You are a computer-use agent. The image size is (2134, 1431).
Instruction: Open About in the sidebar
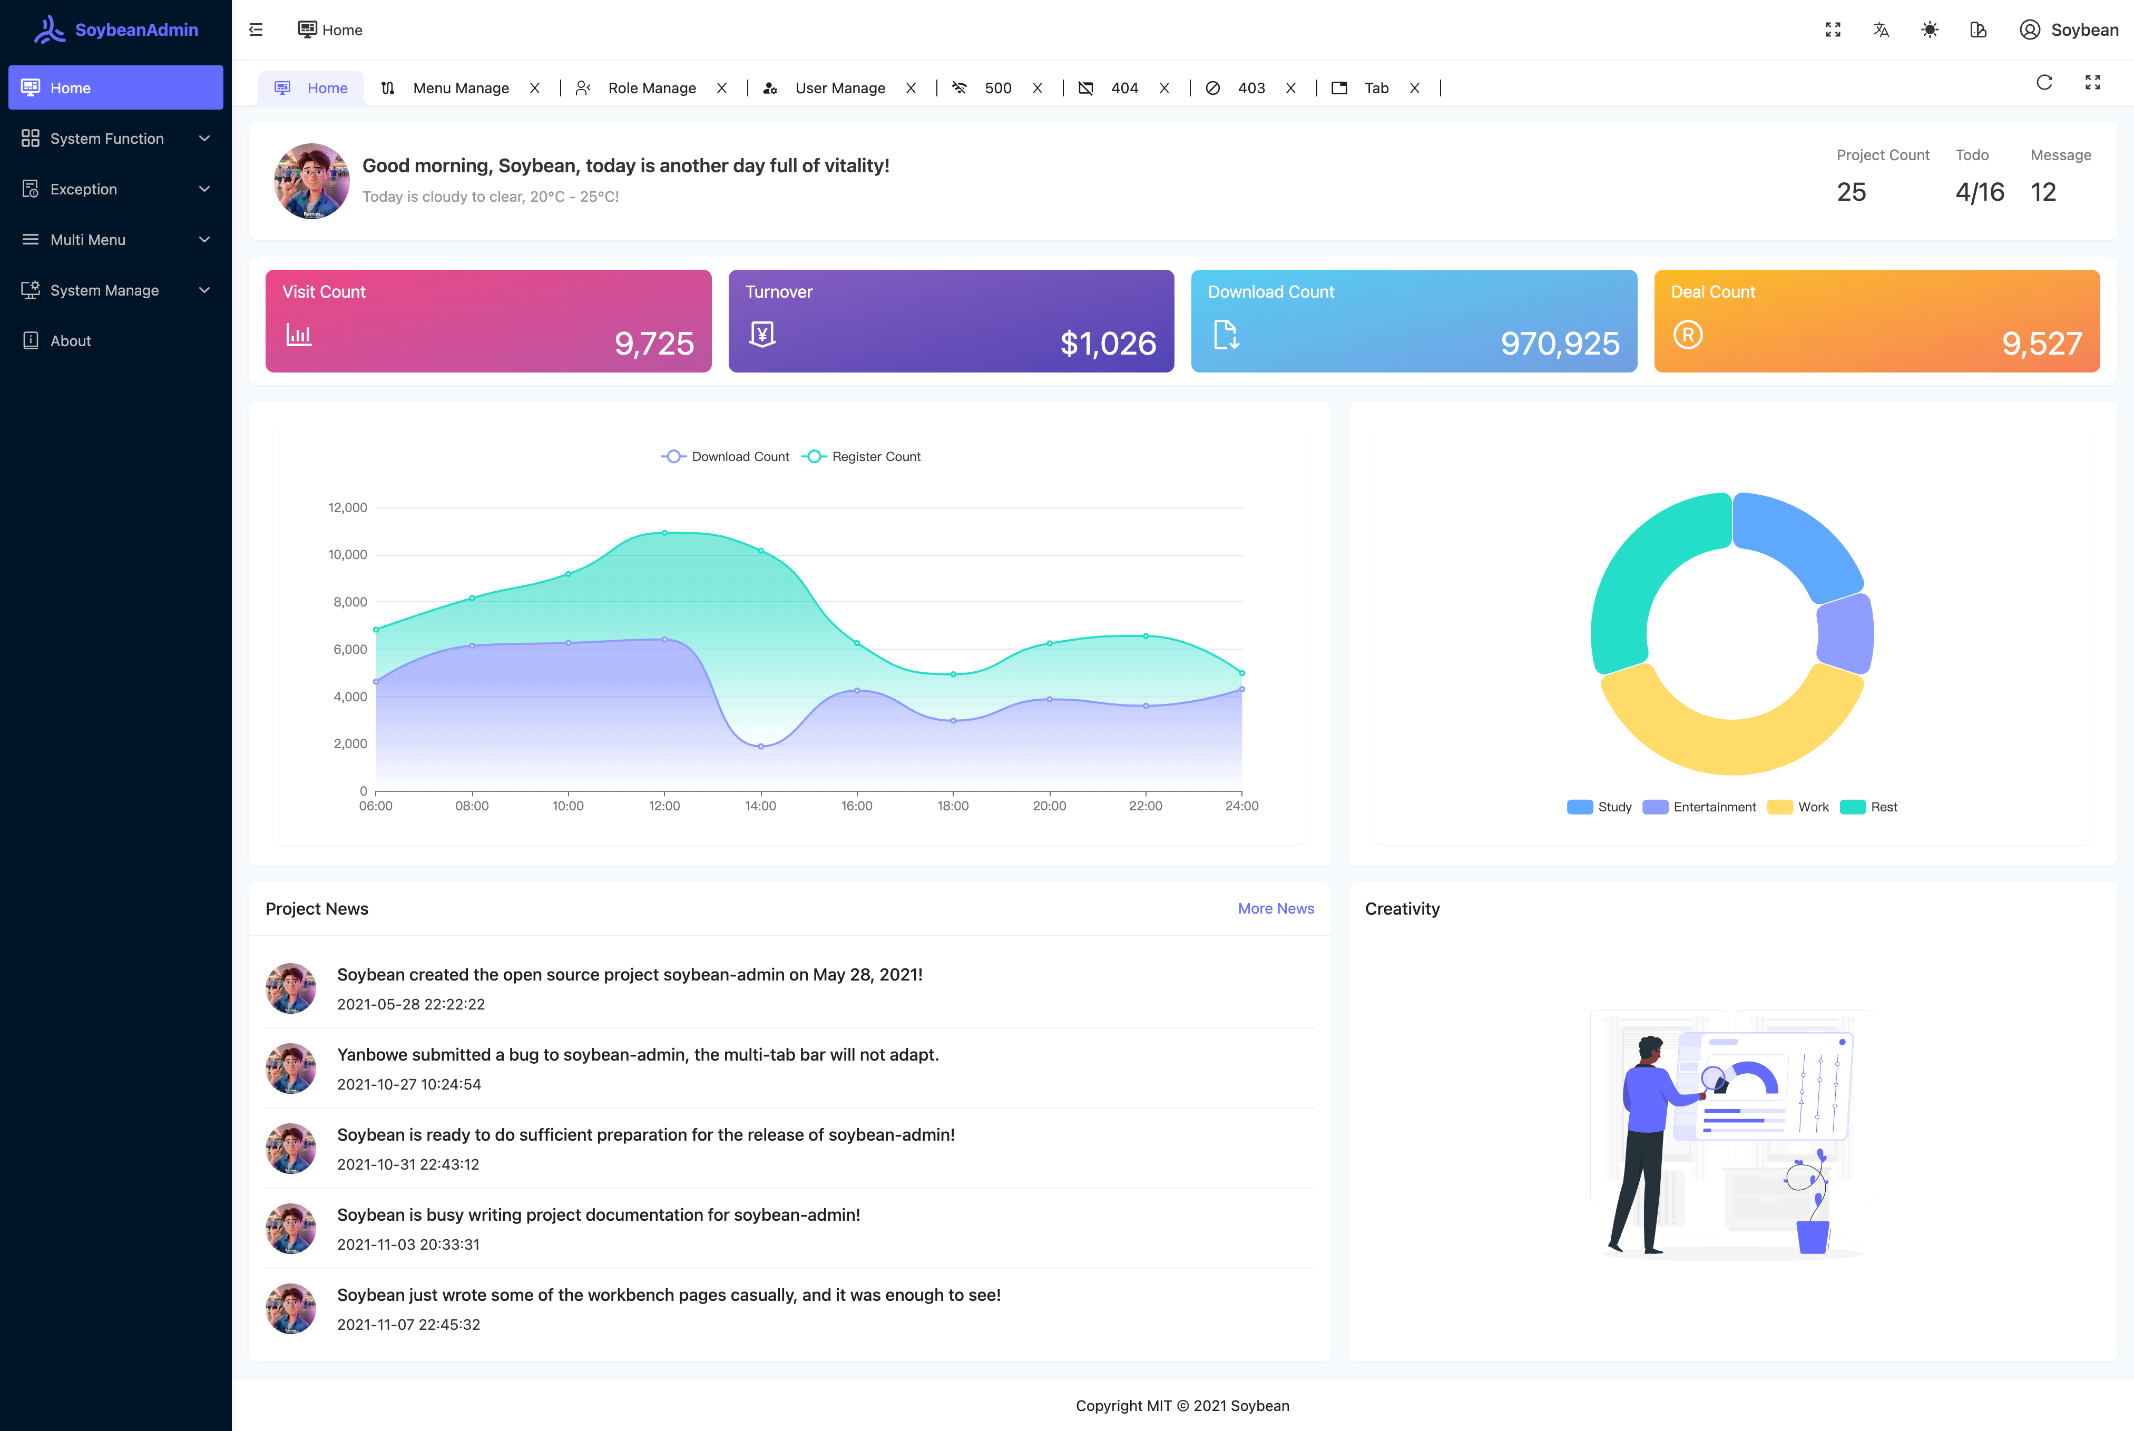[x=70, y=340]
